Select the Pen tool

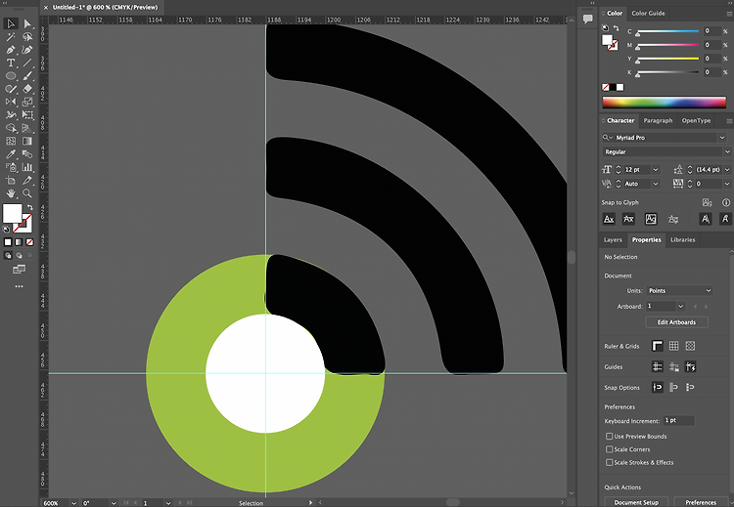(11, 50)
